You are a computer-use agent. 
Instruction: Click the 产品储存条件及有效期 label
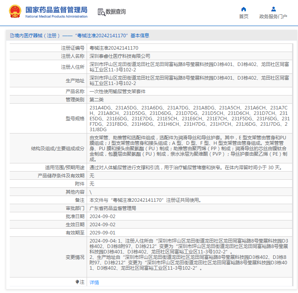click(x=61, y=176)
